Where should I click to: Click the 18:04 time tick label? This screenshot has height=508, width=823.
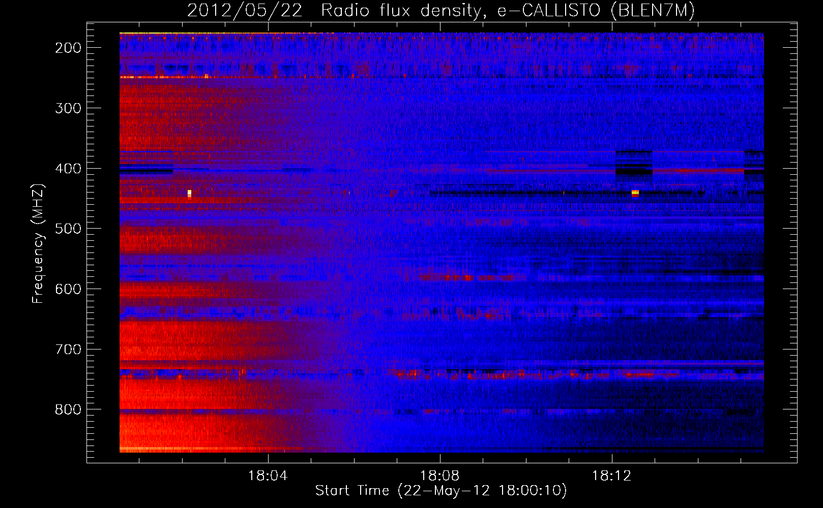pos(268,476)
